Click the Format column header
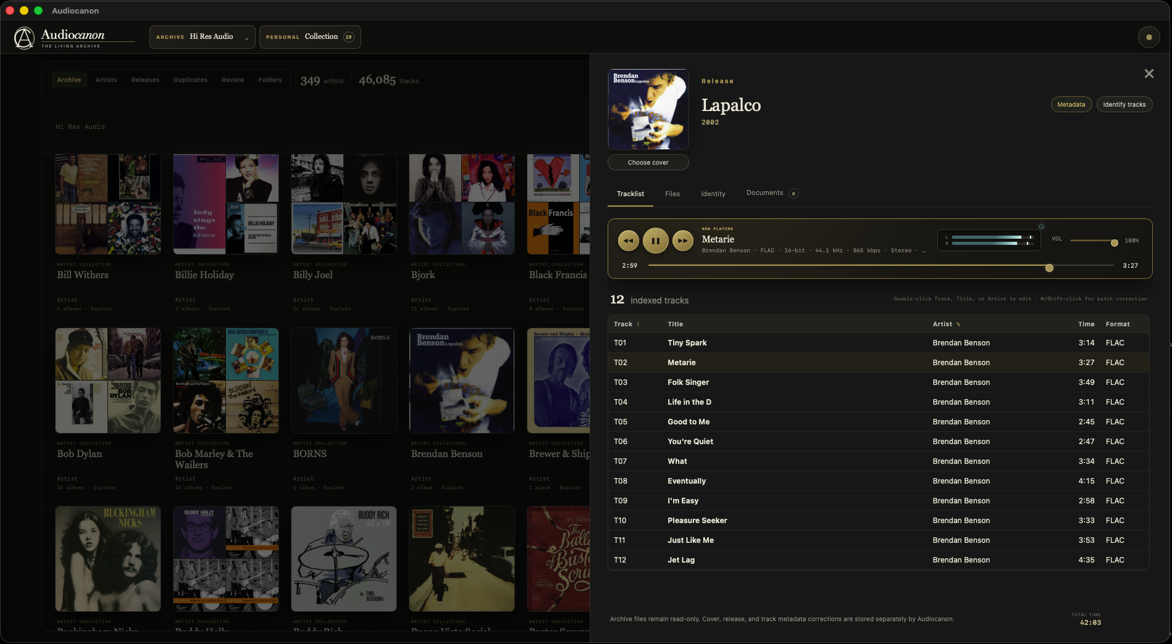The image size is (1172, 644). point(1118,324)
